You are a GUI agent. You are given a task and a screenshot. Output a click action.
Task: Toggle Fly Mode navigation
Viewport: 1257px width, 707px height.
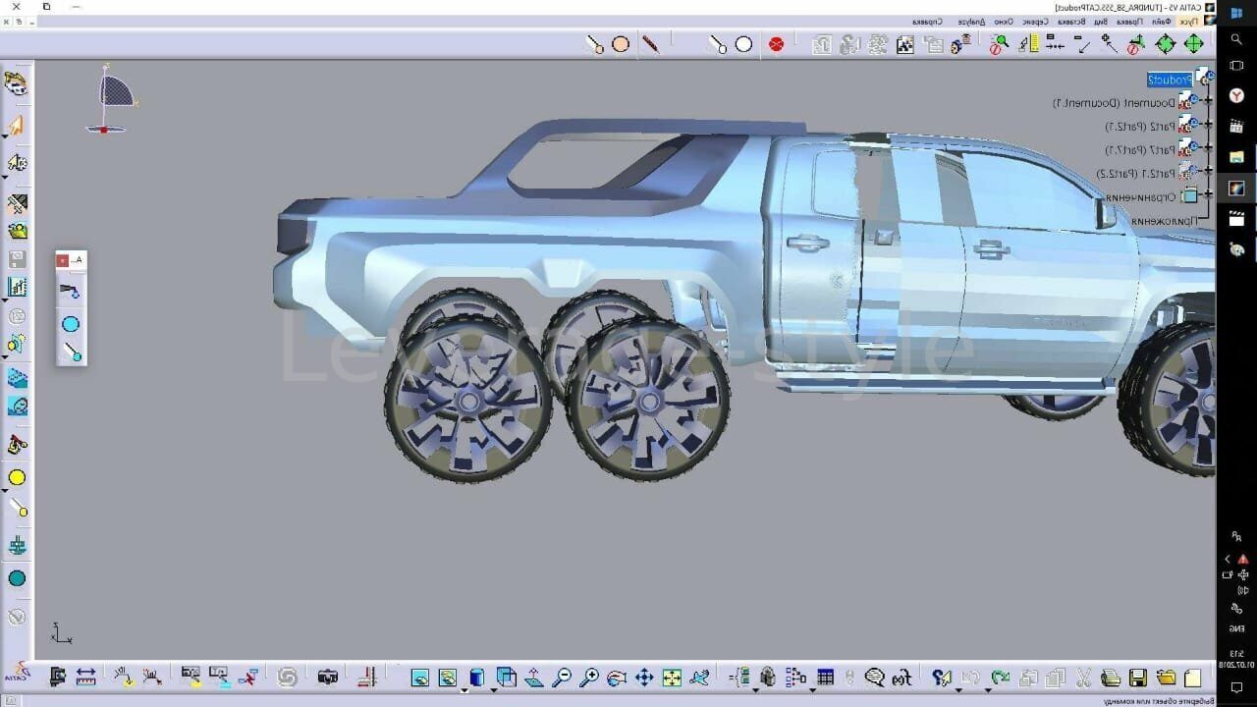[x=701, y=678]
